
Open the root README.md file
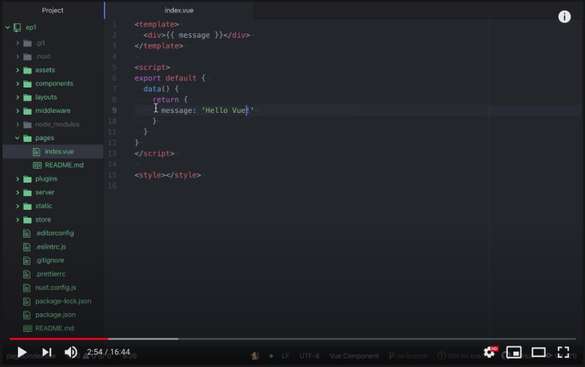point(53,329)
